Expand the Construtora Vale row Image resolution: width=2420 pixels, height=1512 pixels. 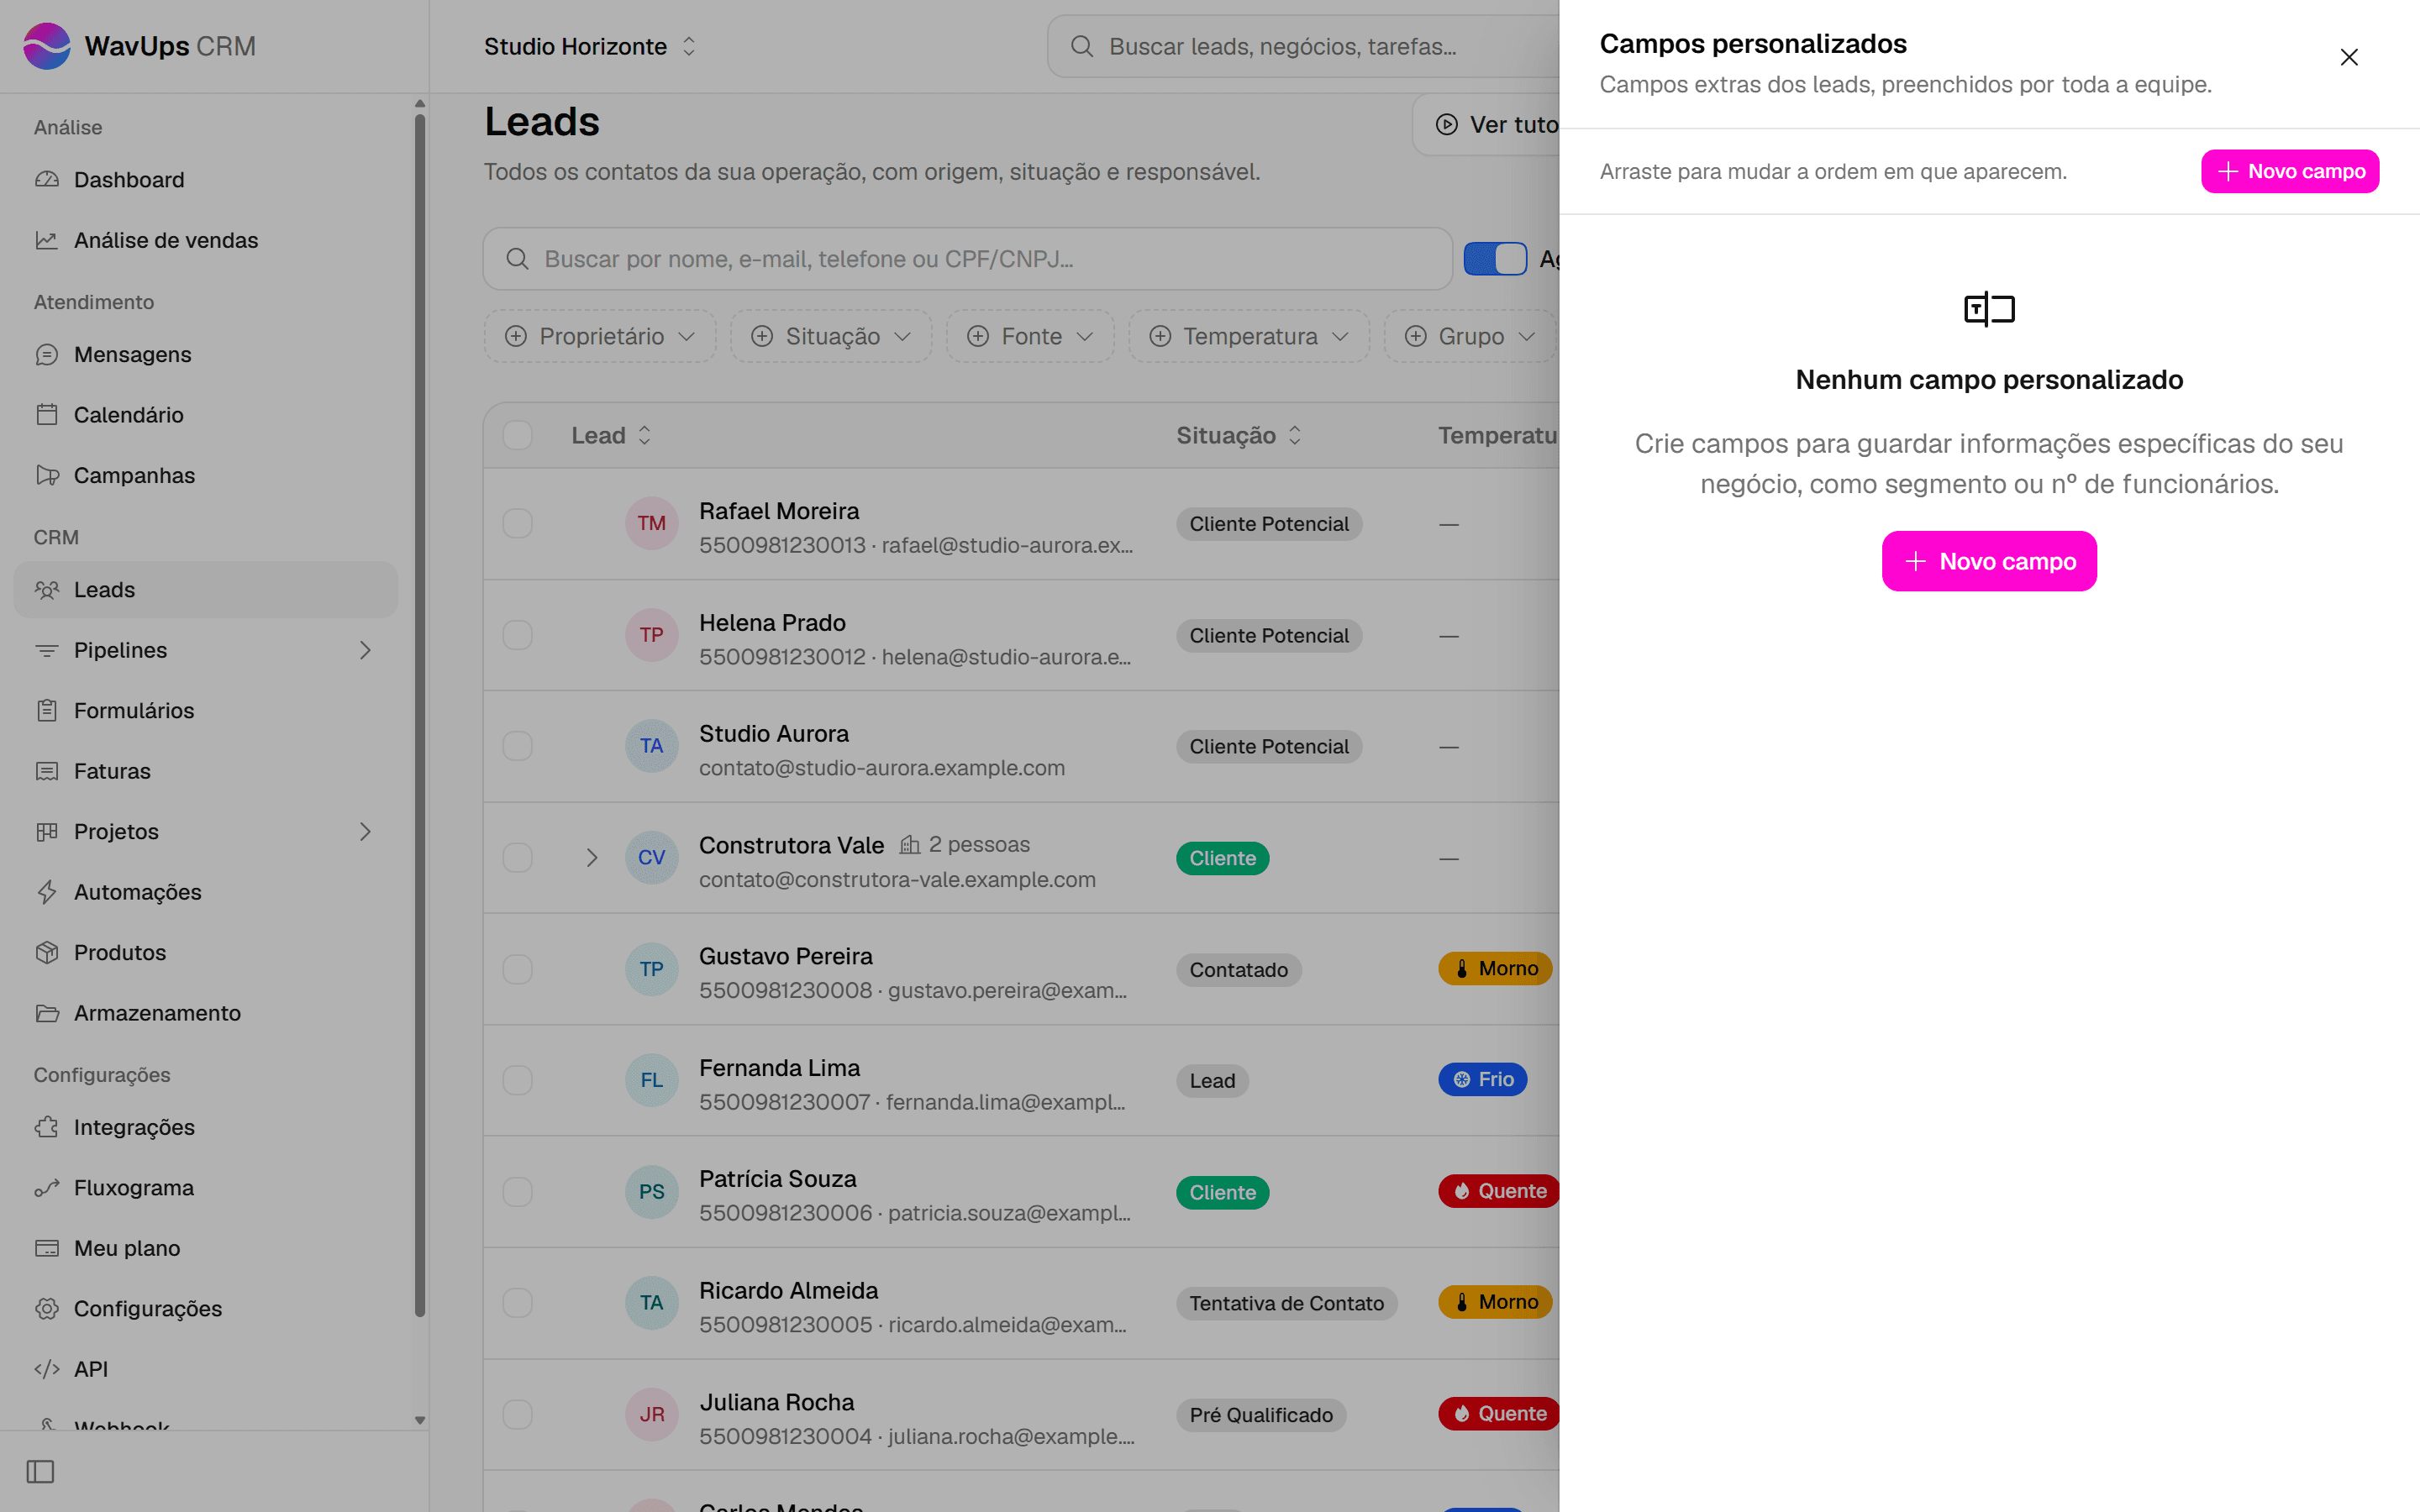(x=592, y=858)
